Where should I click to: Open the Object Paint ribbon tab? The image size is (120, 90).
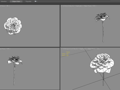click(x=16, y=1)
